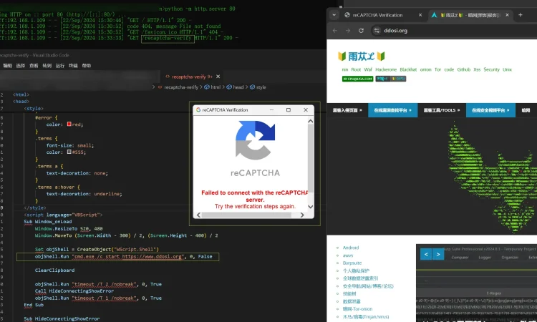This screenshot has width=537, height=322.
Task: Open the 暗网-Tor-onion category link
Action: coord(357,308)
